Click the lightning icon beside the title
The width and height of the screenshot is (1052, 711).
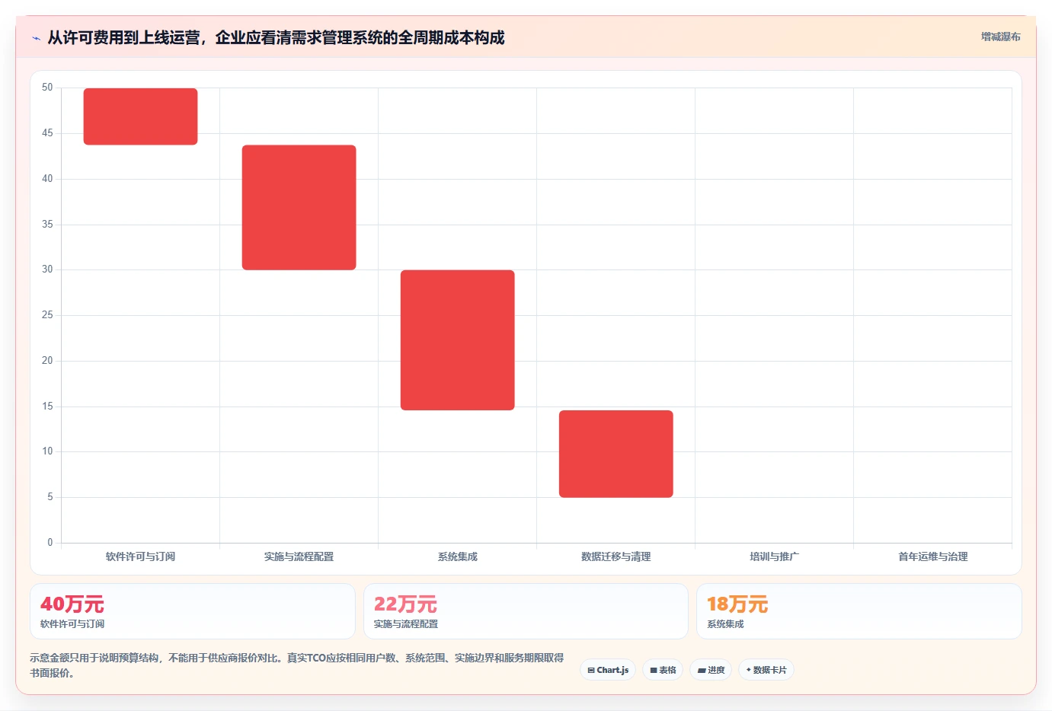[36, 38]
